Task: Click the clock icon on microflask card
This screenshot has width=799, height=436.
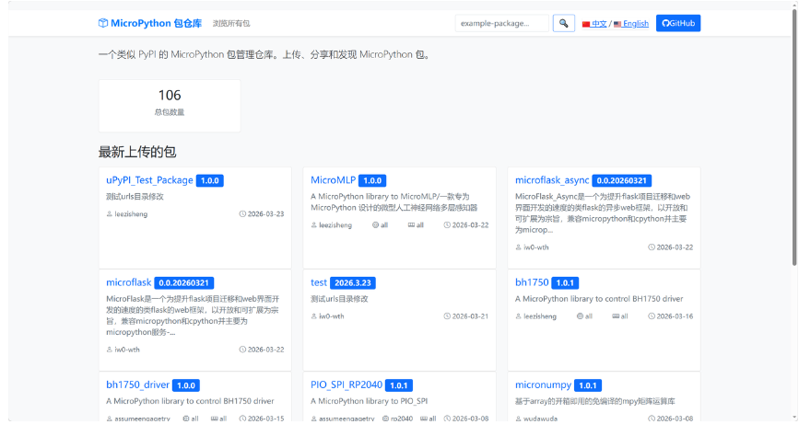Action: point(242,350)
